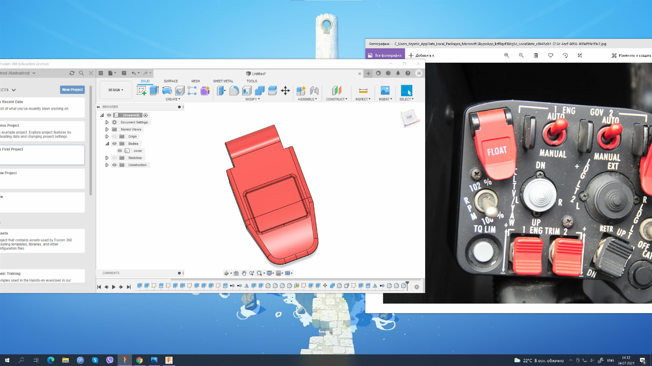This screenshot has width=652, height=366.
Task: Select the Create Form tool
Action: (x=205, y=90)
